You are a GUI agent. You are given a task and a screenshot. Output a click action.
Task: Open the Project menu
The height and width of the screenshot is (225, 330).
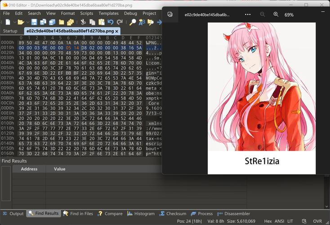tap(149, 13)
